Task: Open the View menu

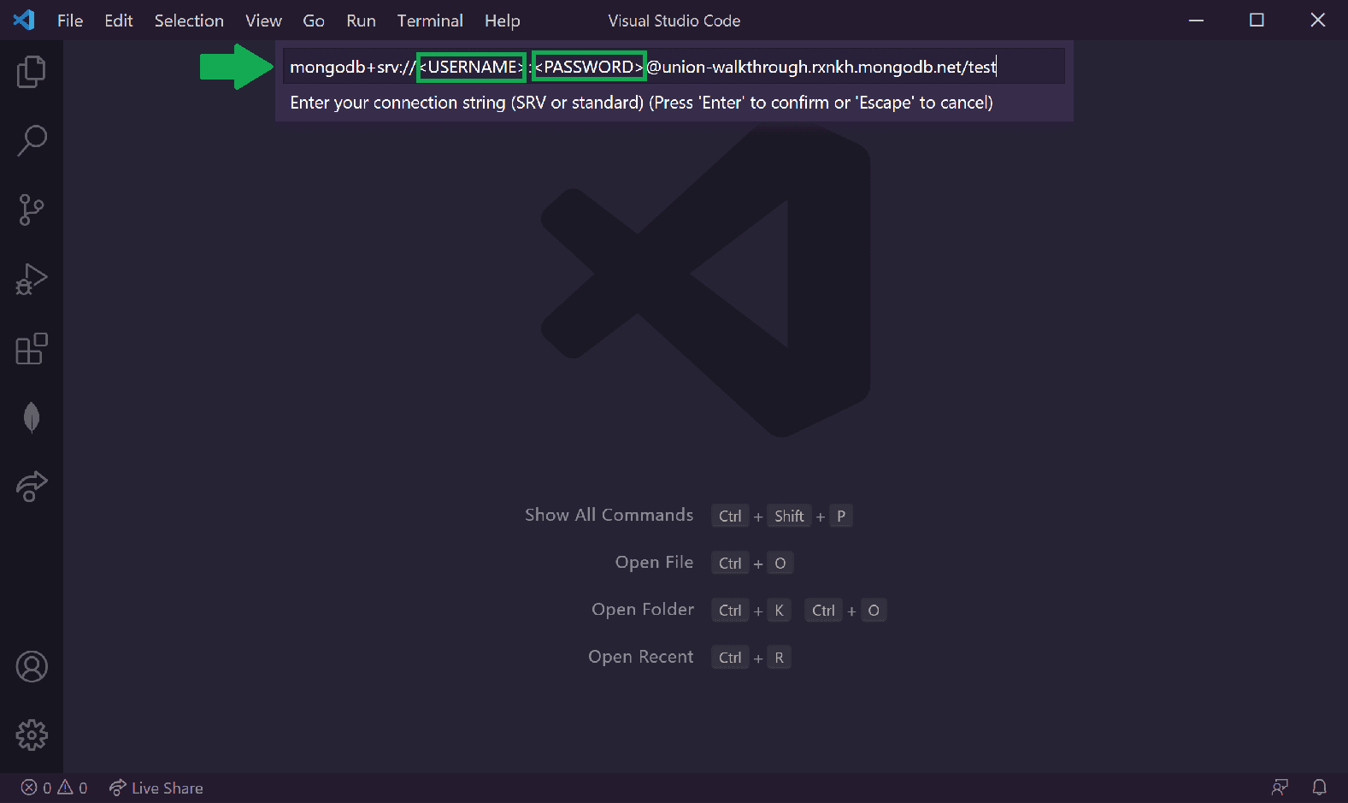Action: pyautogui.click(x=263, y=21)
